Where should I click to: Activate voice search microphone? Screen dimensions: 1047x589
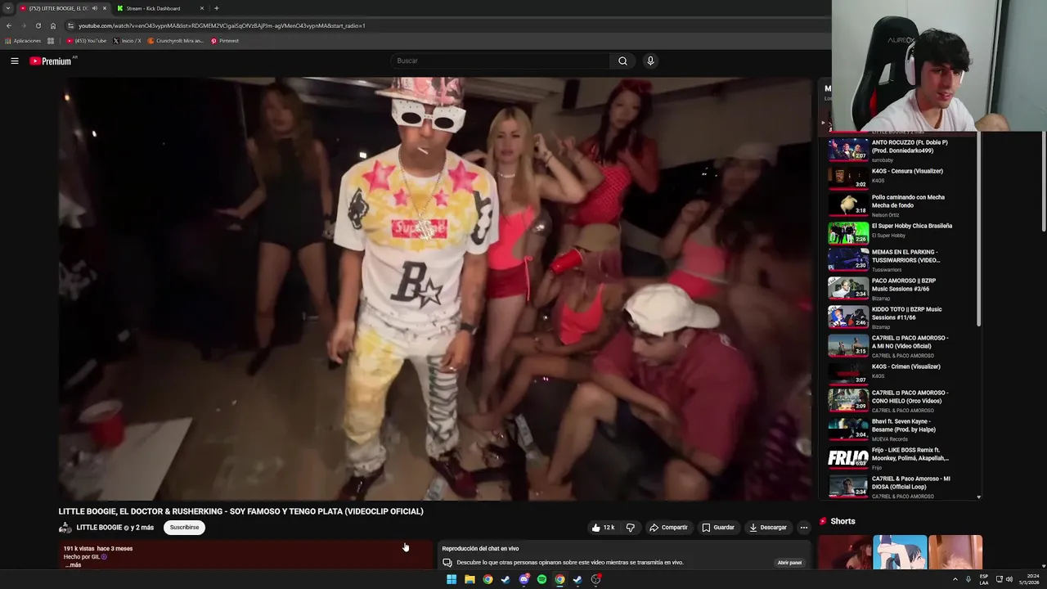(650, 61)
